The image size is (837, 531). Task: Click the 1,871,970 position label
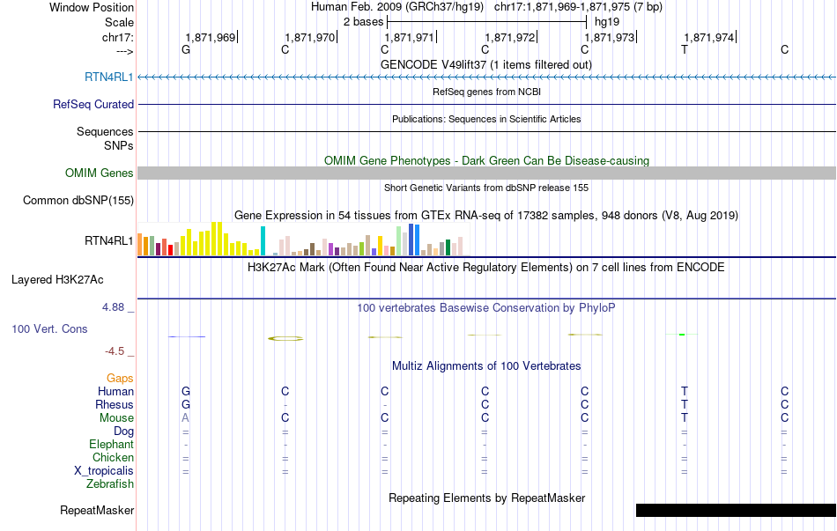tap(310, 37)
